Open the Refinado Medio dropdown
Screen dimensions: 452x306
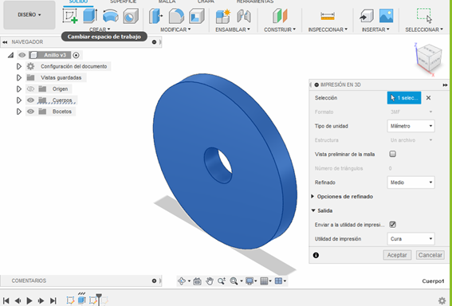pyautogui.click(x=411, y=182)
